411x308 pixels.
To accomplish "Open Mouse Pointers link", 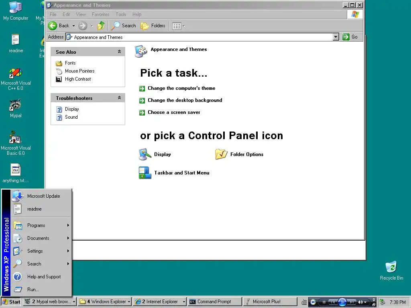I will tap(75, 71).
